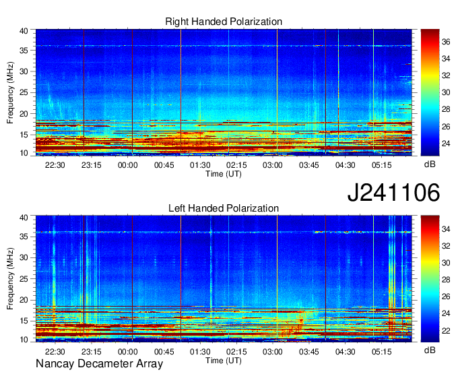Click the "36" value on Right Handed colorbar
The image size is (458, 372).
click(x=446, y=42)
